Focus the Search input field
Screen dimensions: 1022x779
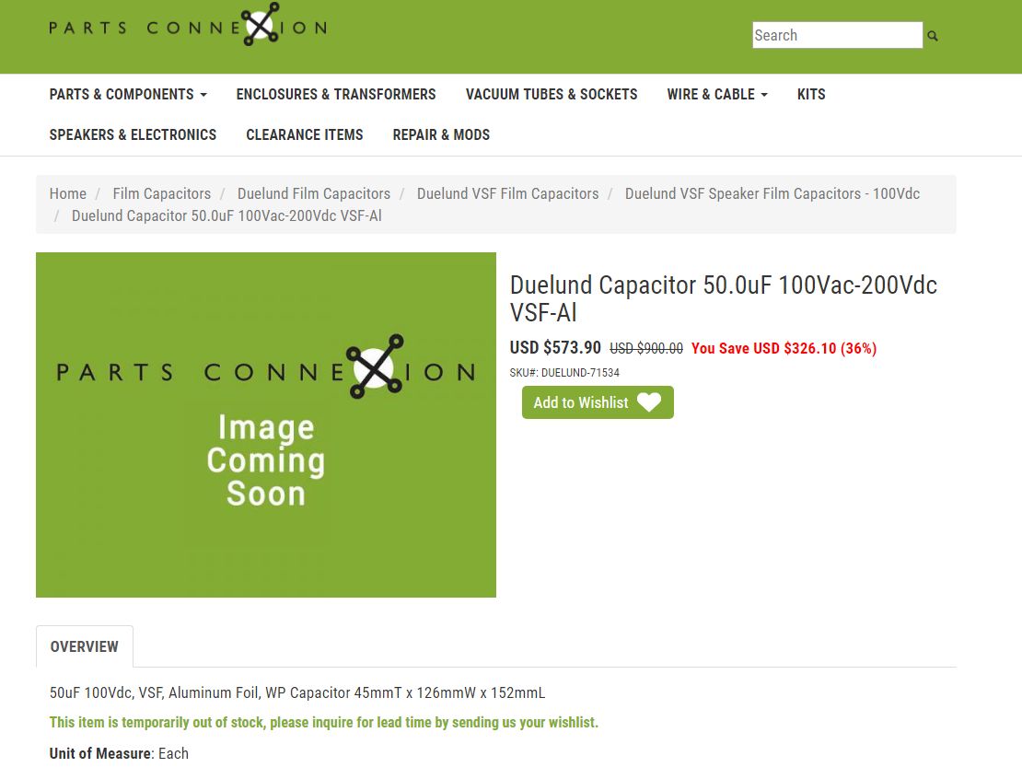pos(837,35)
